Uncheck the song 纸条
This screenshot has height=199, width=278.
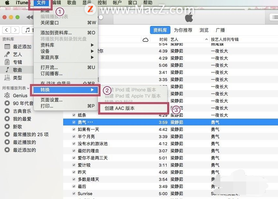(74, 115)
